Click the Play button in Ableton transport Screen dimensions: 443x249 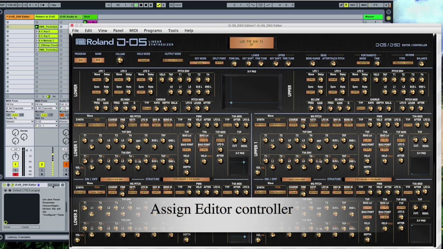click(136, 5)
